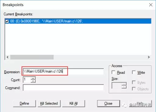Click the Count value field

click(27, 80)
